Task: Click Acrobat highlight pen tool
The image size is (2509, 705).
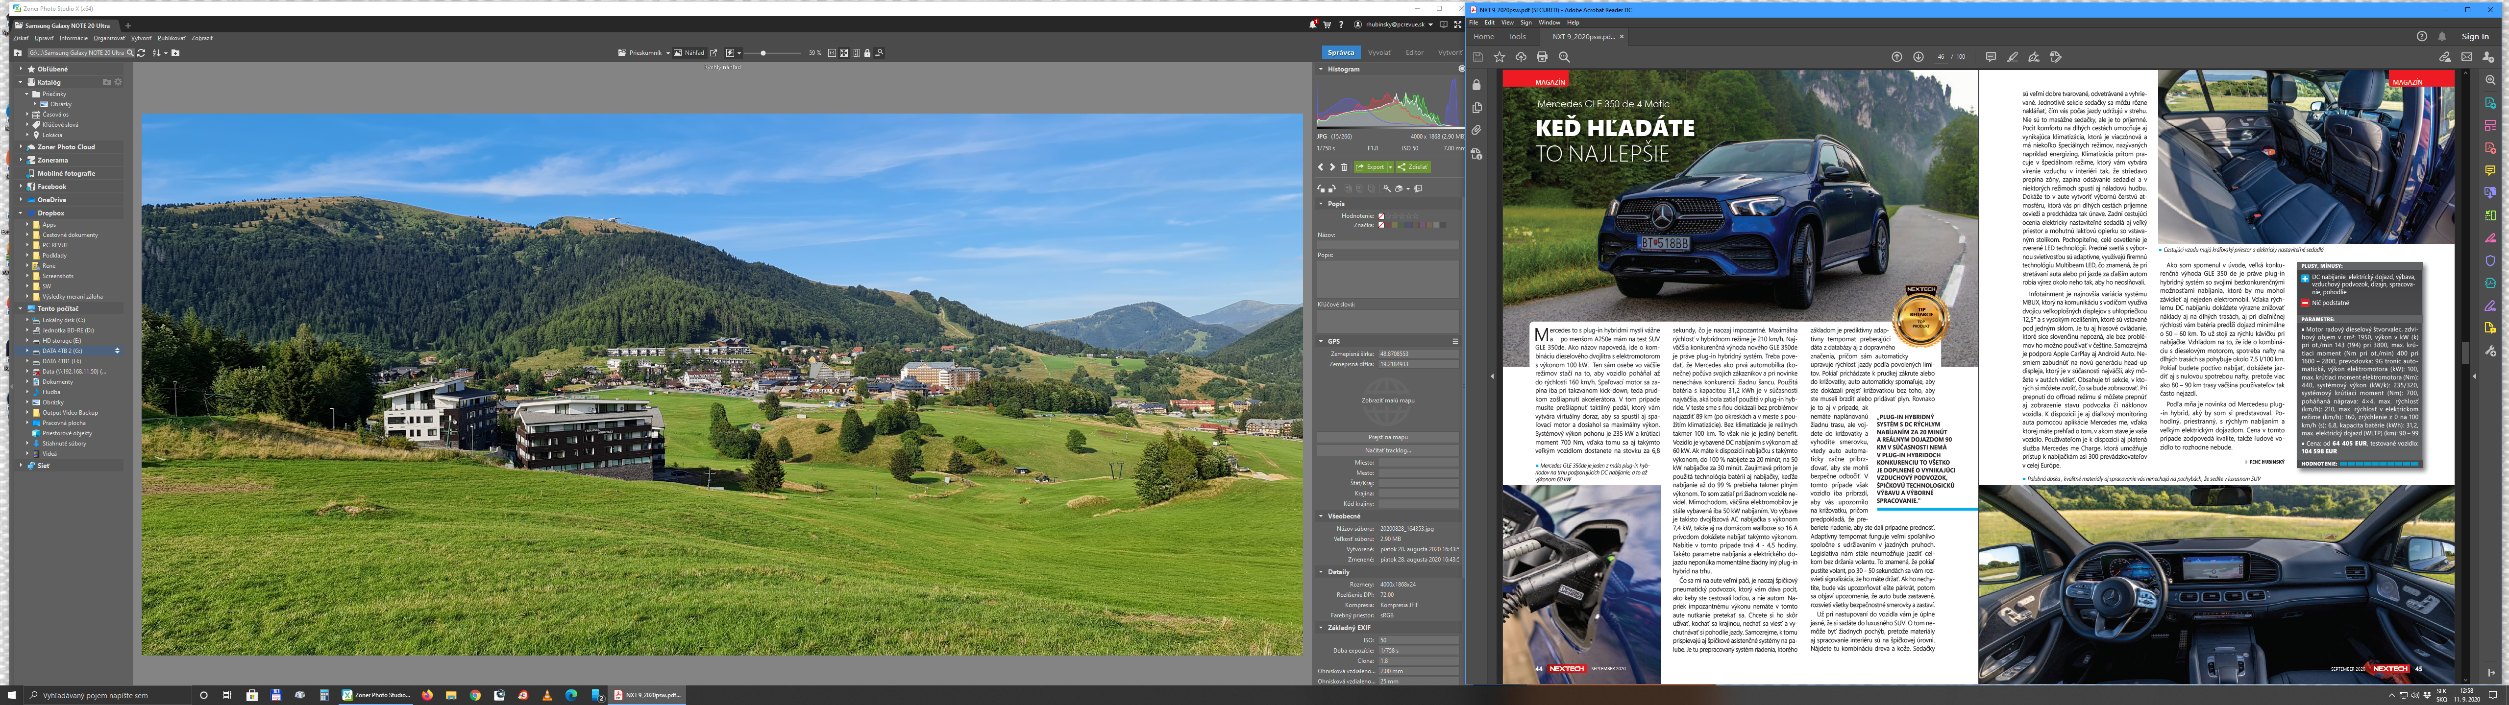Action: [2012, 56]
